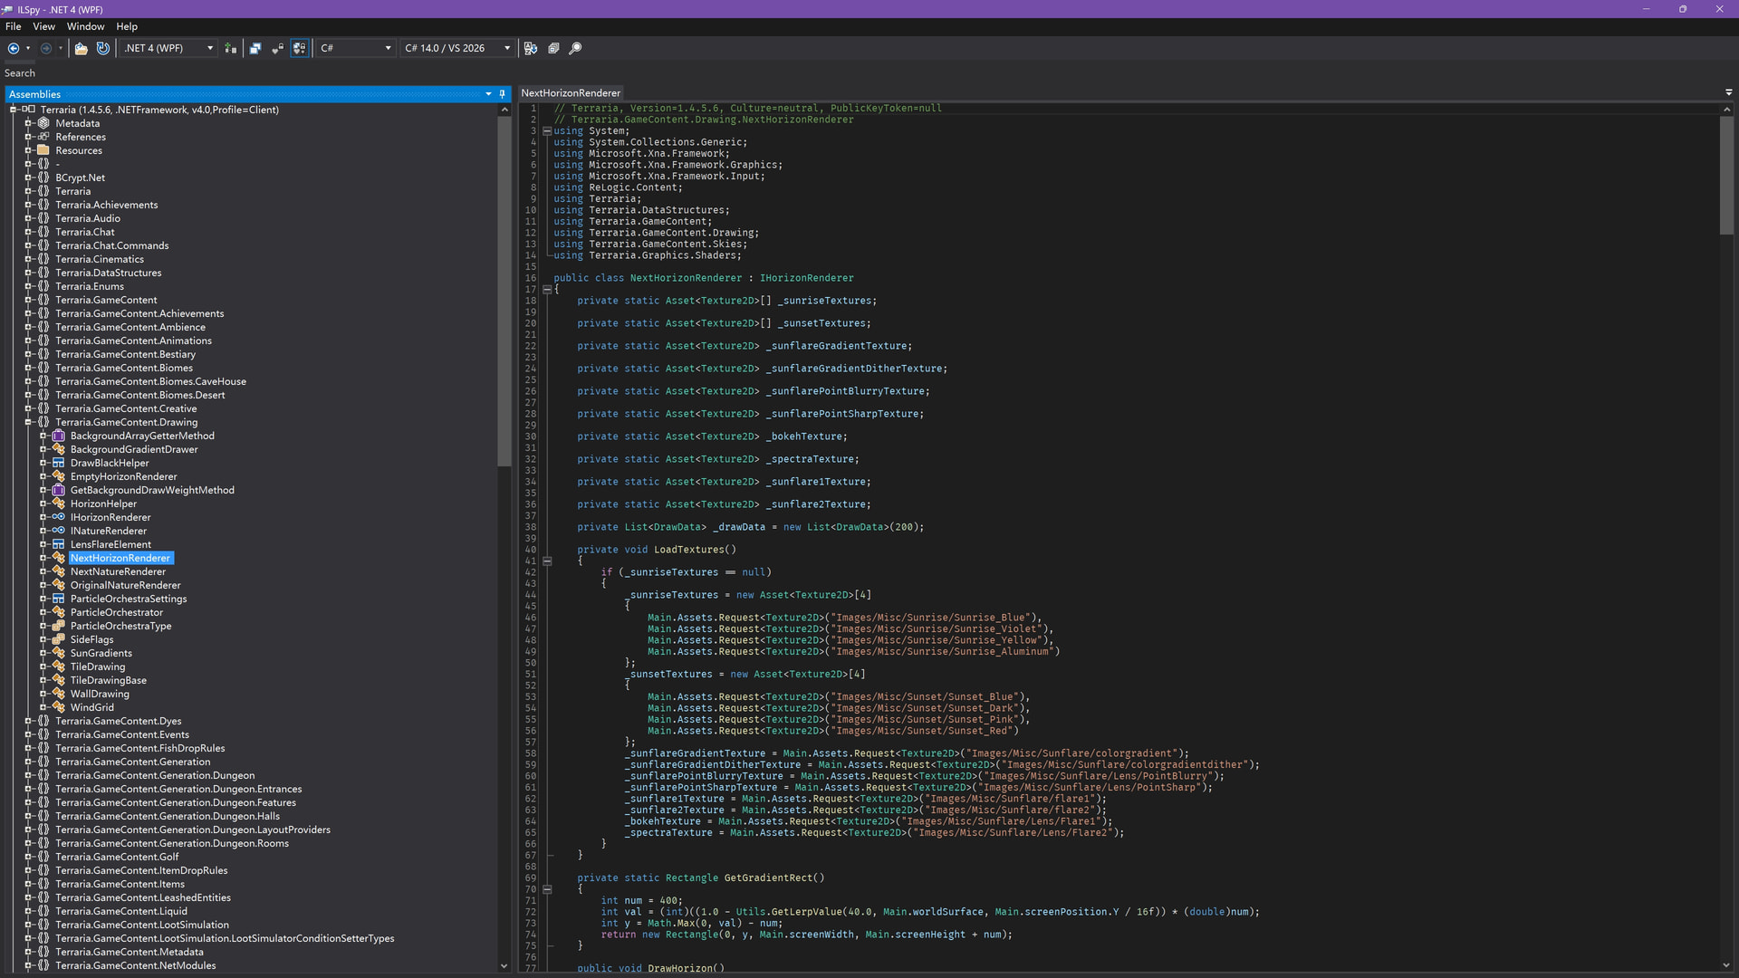The image size is (1739, 978).
Task: Toggle show only public types and members
Action: pyautogui.click(x=255, y=48)
